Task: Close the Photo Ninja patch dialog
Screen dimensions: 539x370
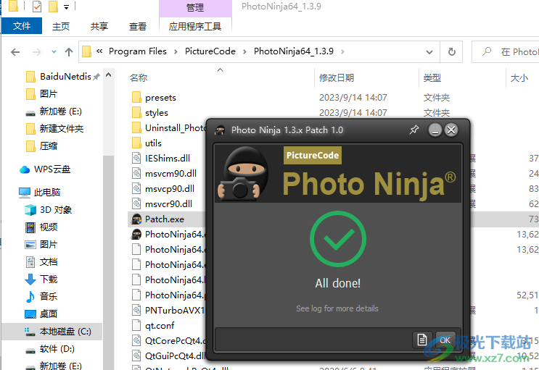Action: coord(451,130)
